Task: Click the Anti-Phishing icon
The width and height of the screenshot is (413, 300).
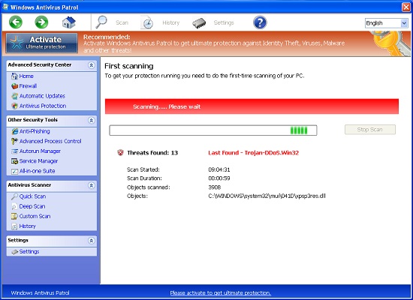Action: [x=14, y=131]
